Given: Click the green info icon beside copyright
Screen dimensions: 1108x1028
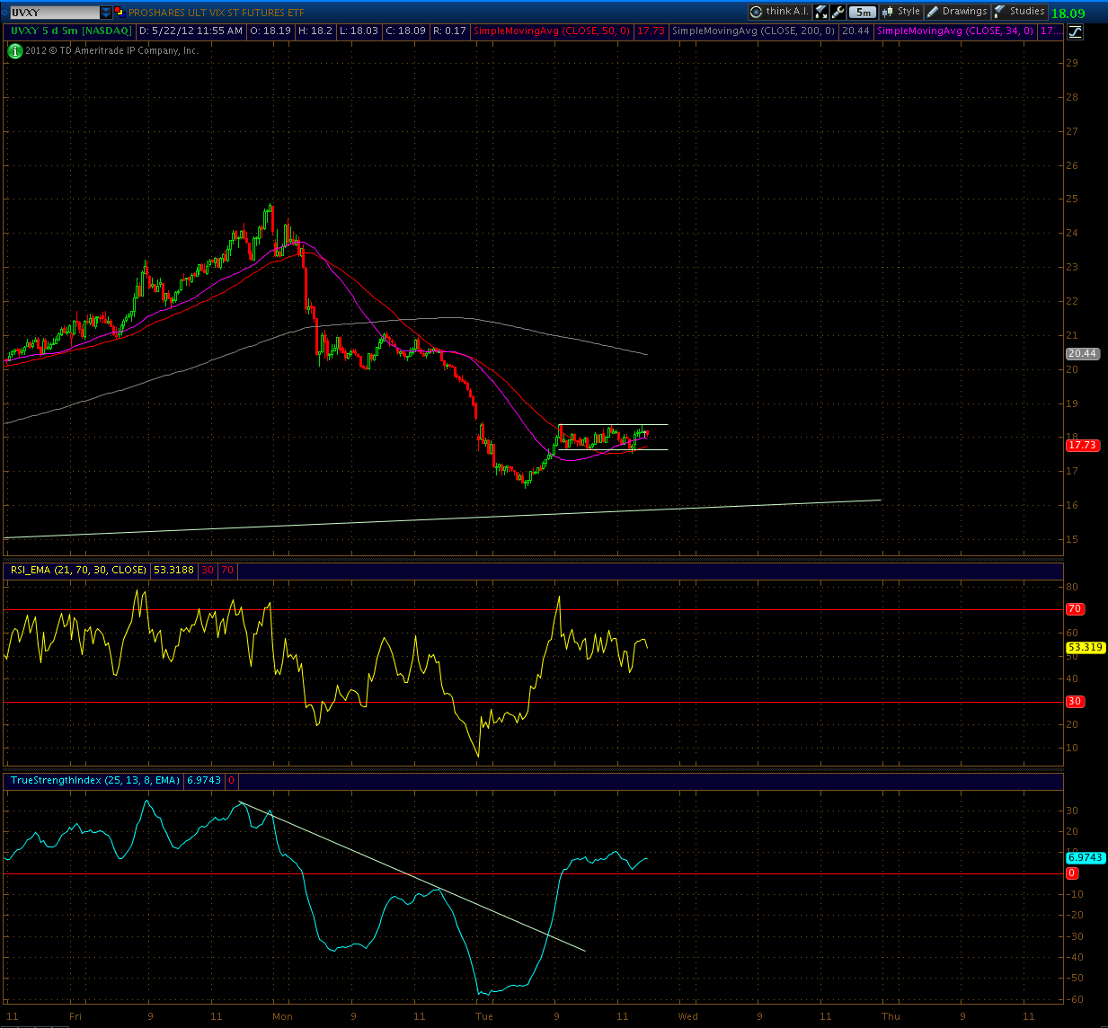Looking at the screenshot, I should coord(14,51).
